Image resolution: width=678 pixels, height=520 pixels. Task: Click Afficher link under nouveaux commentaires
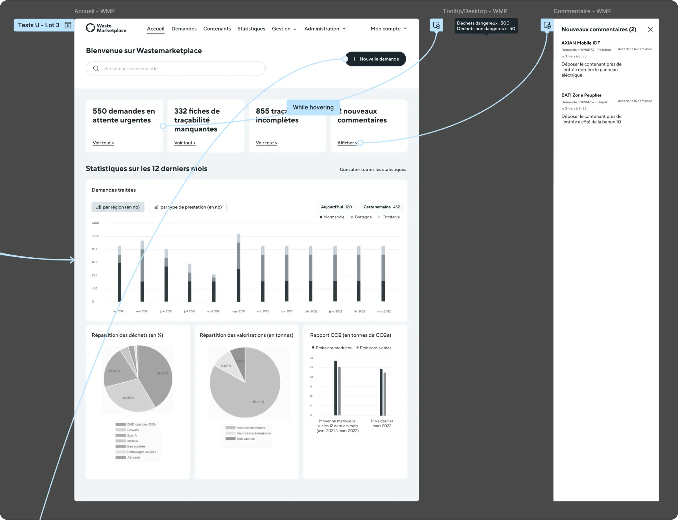pos(347,143)
